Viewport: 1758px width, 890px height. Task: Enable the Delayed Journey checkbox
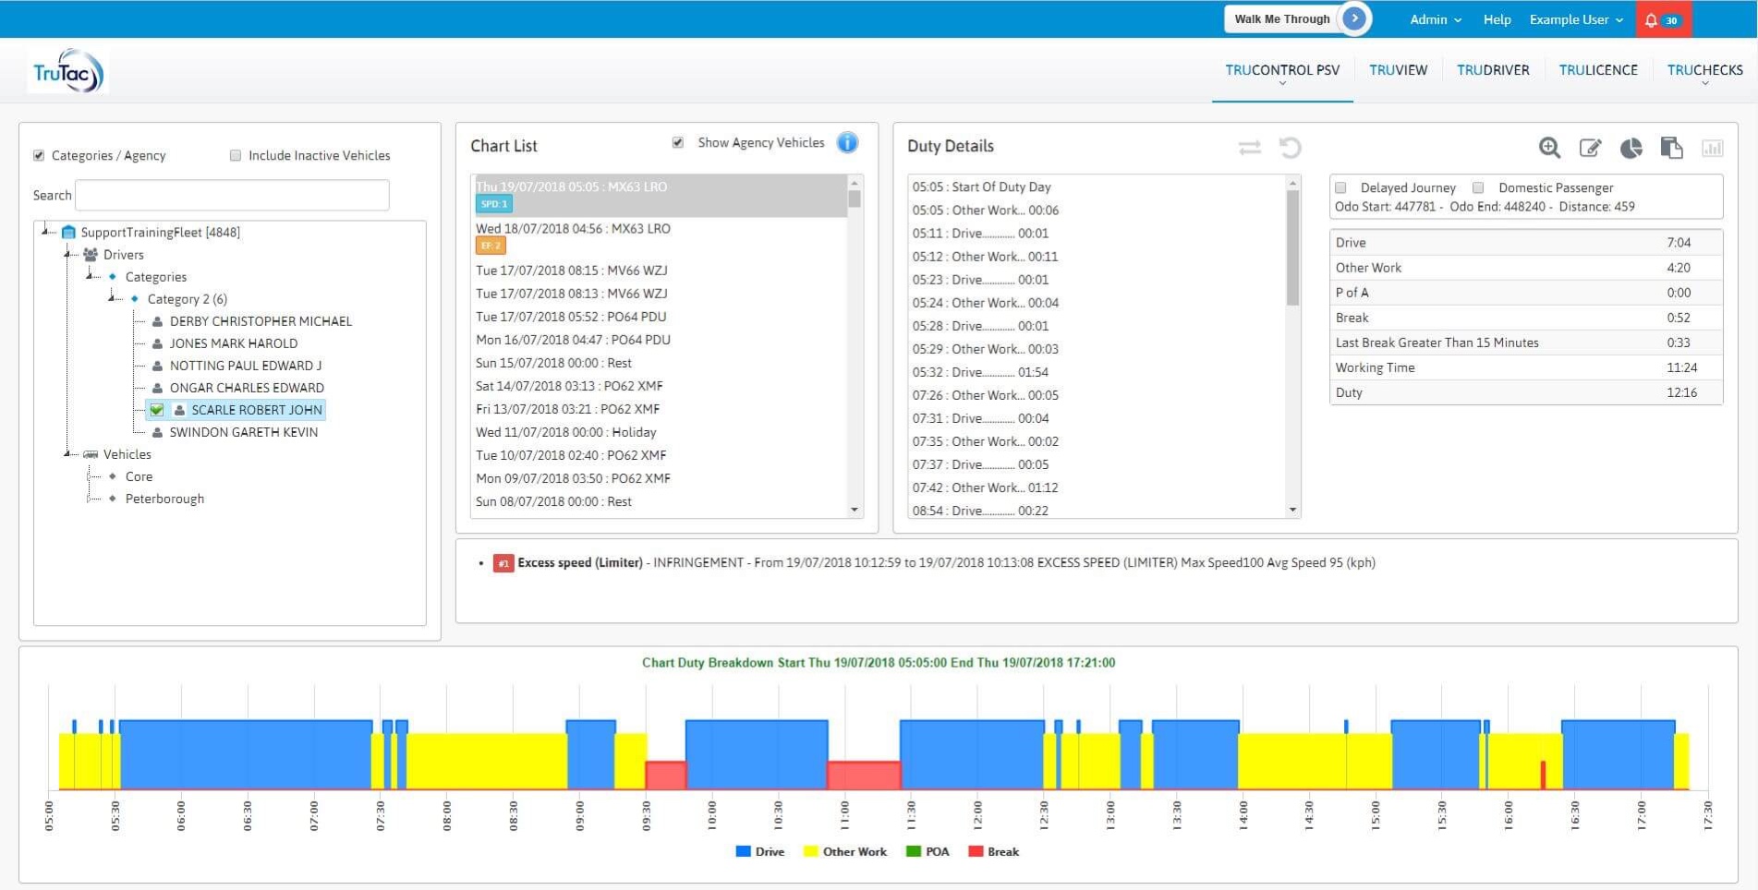pos(1340,186)
